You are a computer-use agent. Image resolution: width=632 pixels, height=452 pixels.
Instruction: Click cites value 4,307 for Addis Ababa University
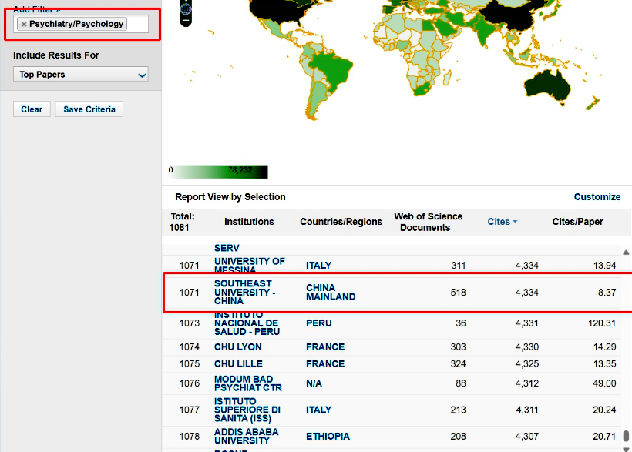pos(527,437)
